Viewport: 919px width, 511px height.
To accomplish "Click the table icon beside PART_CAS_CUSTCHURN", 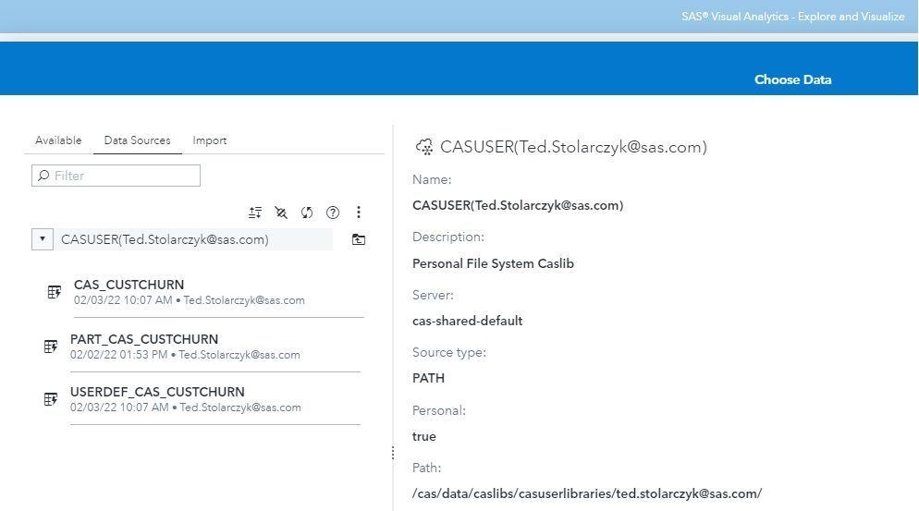I will [x=51, y=347].
